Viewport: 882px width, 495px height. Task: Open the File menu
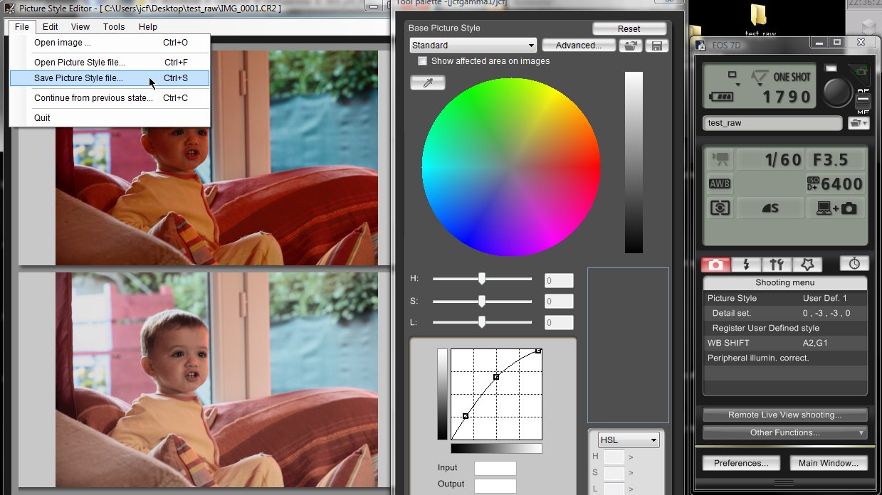22,27
